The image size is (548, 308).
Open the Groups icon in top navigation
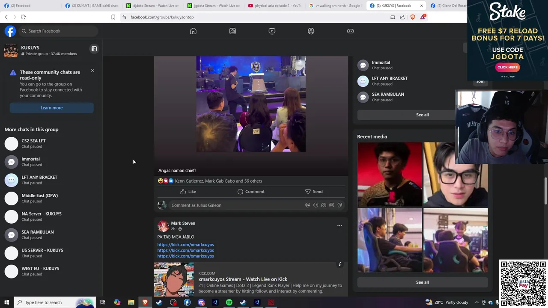pyautogui.click(x=311, y=31)
